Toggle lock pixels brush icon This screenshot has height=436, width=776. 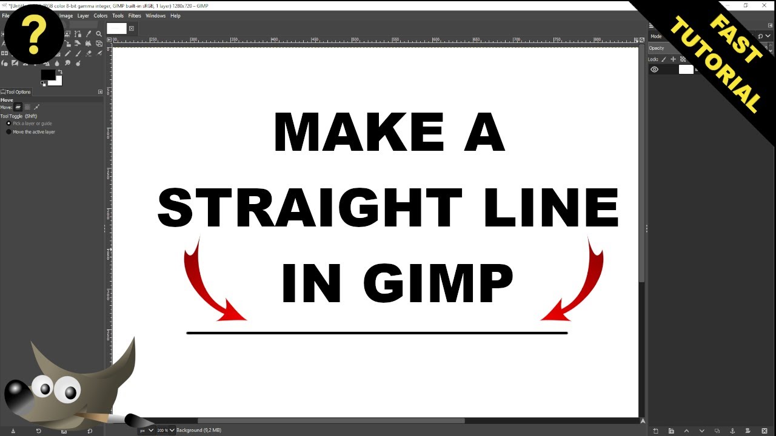[x=663, y=59]
